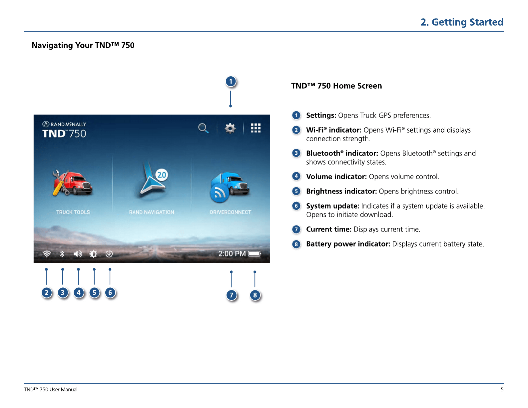Launch Truck Tools red truck icon
Image resolution: width=528 pixels, height=408 pixels.
pos(72,183)
